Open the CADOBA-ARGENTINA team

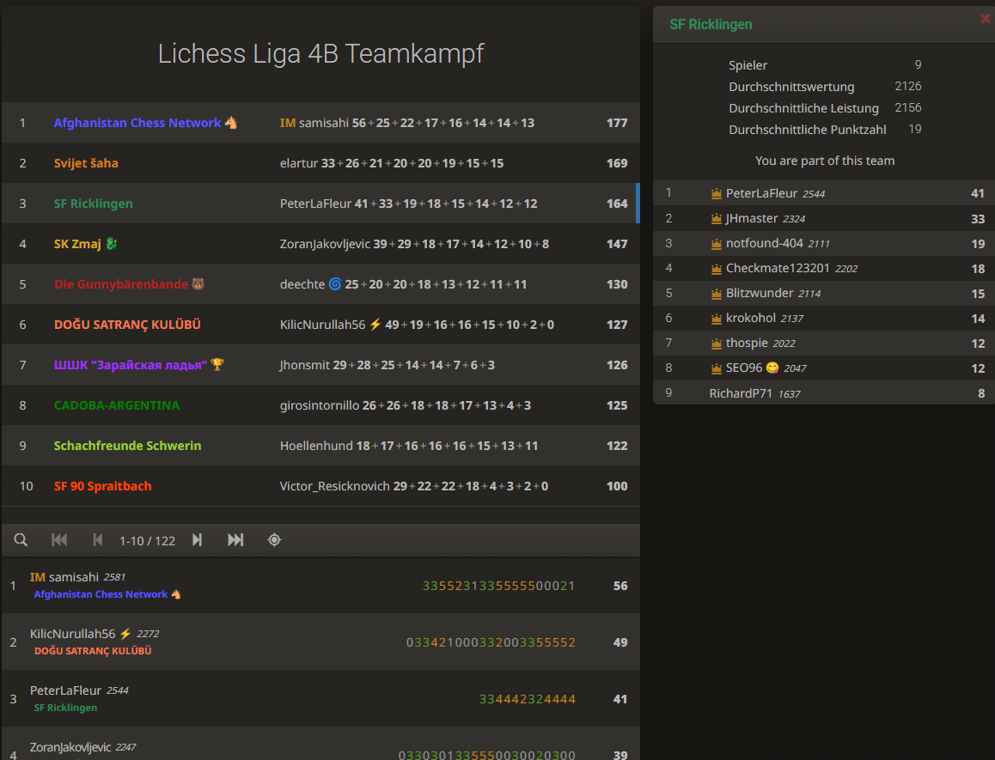(x=117, y=405)
